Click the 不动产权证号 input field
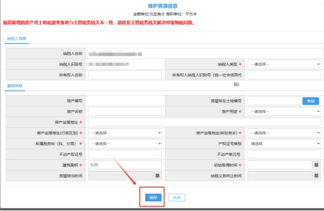324x211 pixels. pyautogui.click(x=125, y=154)
